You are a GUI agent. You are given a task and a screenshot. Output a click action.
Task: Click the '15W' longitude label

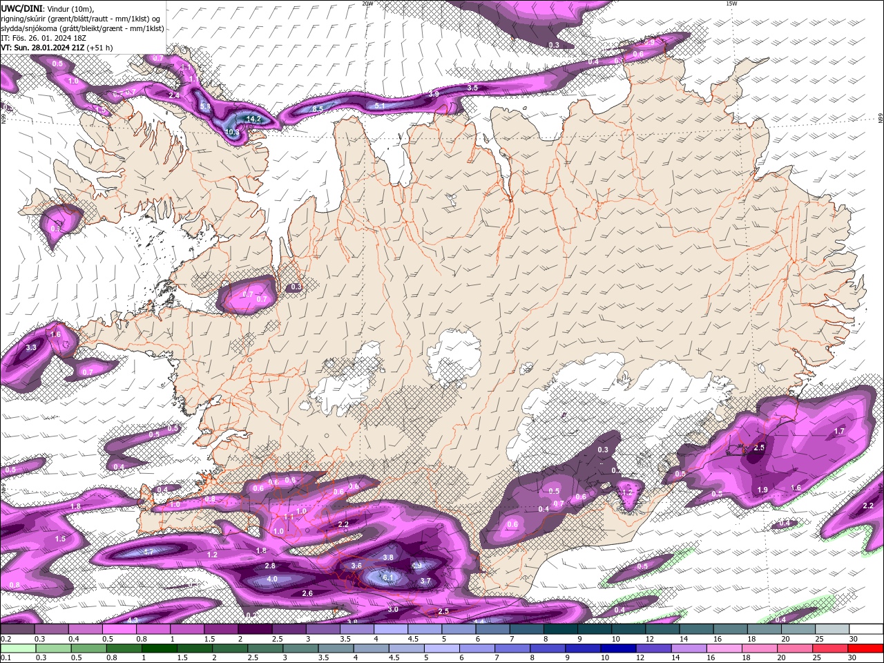click(731, 3)
